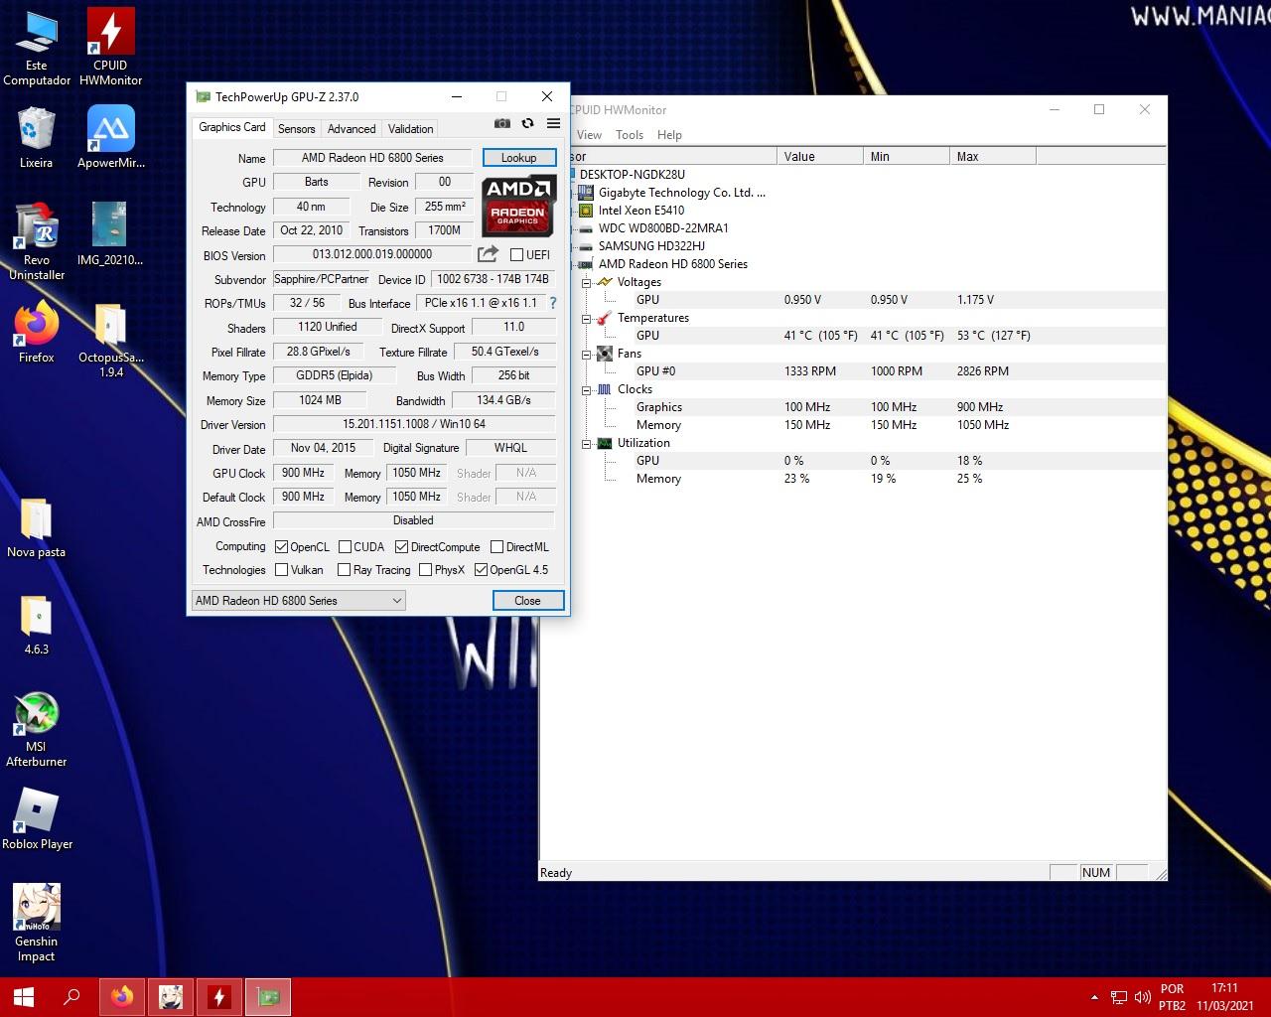Viewport: 1271px width, 1017px height.
Task: Launch MSI Afterburner from desktop
Action: [x=37, y=729]
